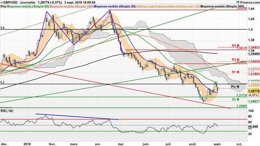Click the 1,44 price axis value

click(x=251, y=8)
